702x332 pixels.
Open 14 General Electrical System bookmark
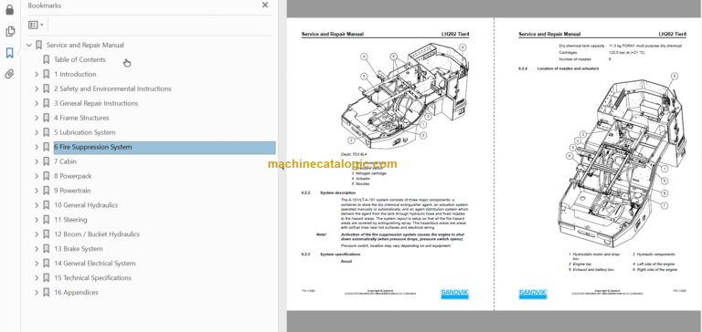click(x=94, y=264)
